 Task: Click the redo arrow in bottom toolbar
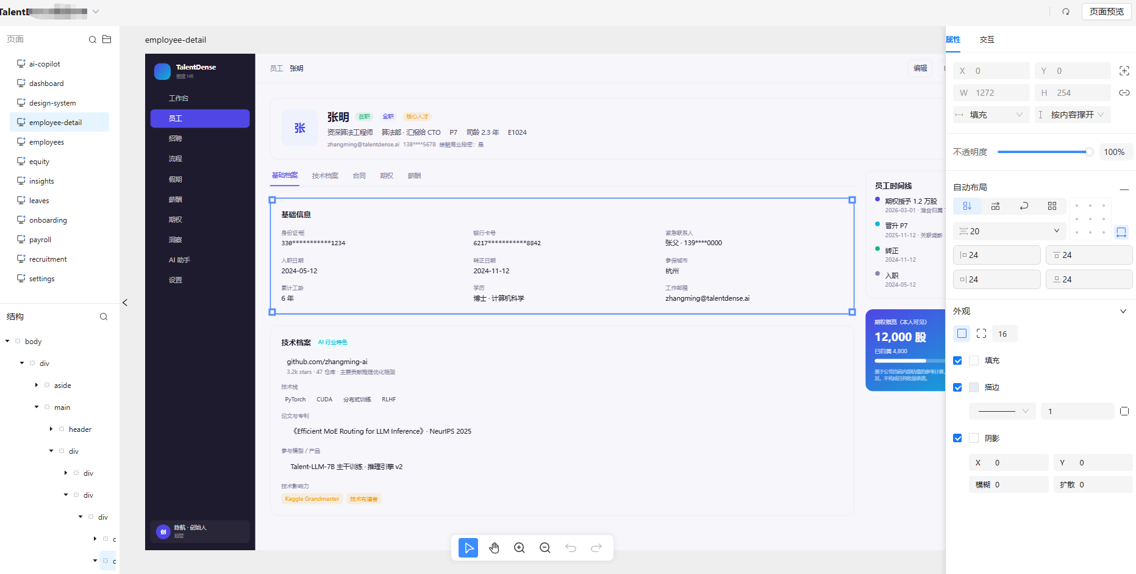596,548
